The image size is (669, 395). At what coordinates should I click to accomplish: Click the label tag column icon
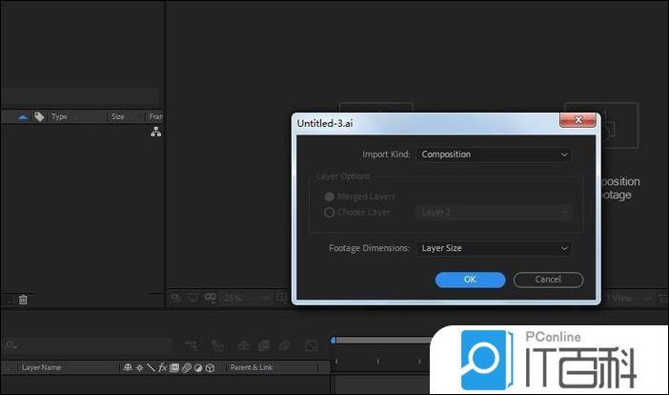pos(39,116)
